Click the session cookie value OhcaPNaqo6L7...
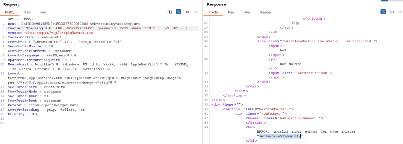403x144 pixels. 59,33
